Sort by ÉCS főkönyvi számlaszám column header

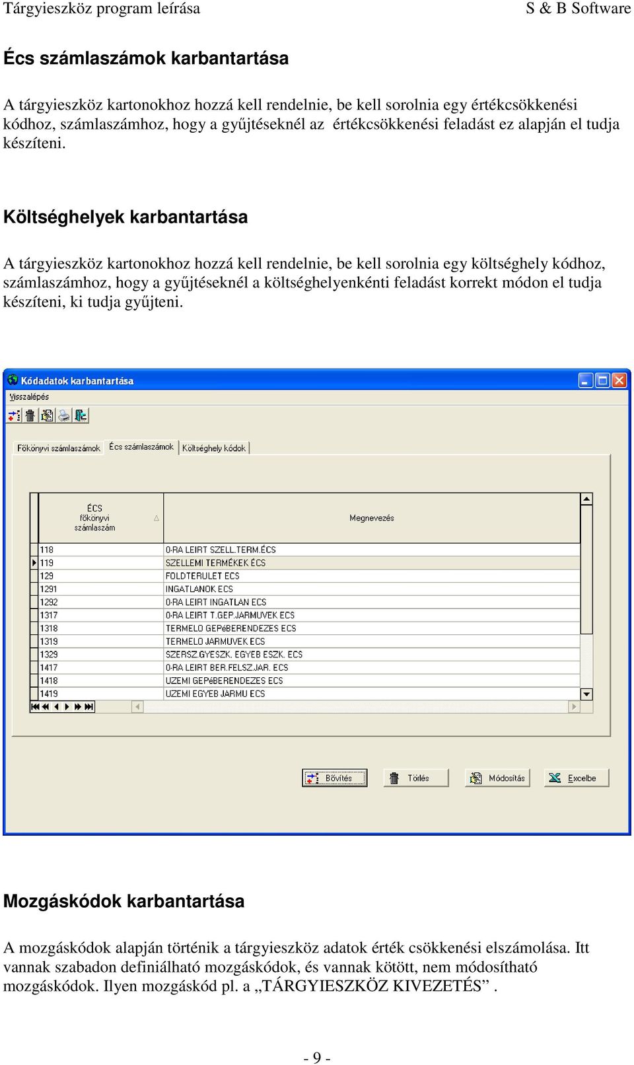[x=100, y=518]
